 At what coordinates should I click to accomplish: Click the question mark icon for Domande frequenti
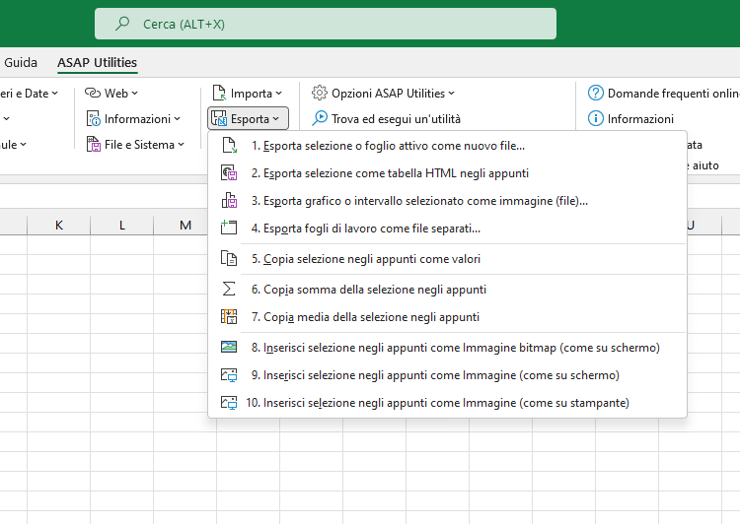point(596,93)
